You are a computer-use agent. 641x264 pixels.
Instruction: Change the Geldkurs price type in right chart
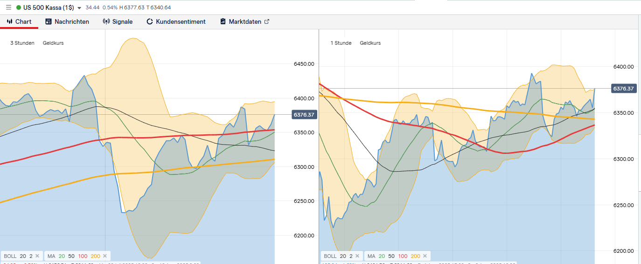(x=370, y=43)
